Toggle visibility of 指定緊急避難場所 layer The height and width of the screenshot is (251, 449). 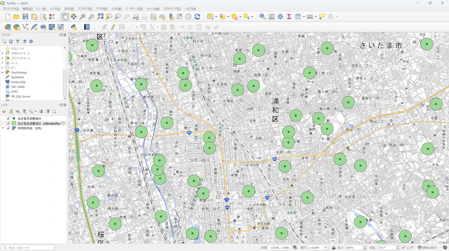click(8, 118)
